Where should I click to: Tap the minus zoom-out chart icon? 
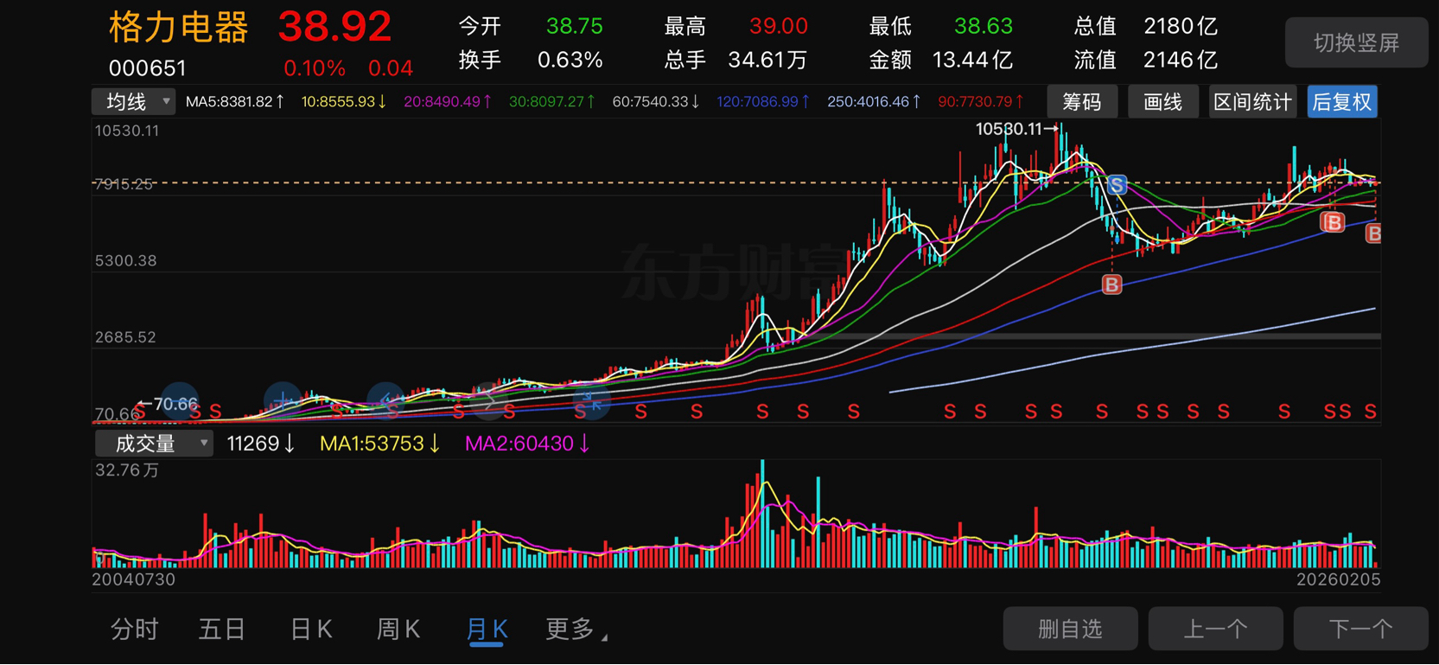180,402
